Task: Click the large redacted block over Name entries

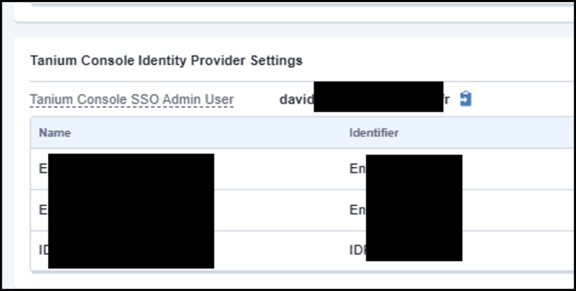Action: [131, 211]
